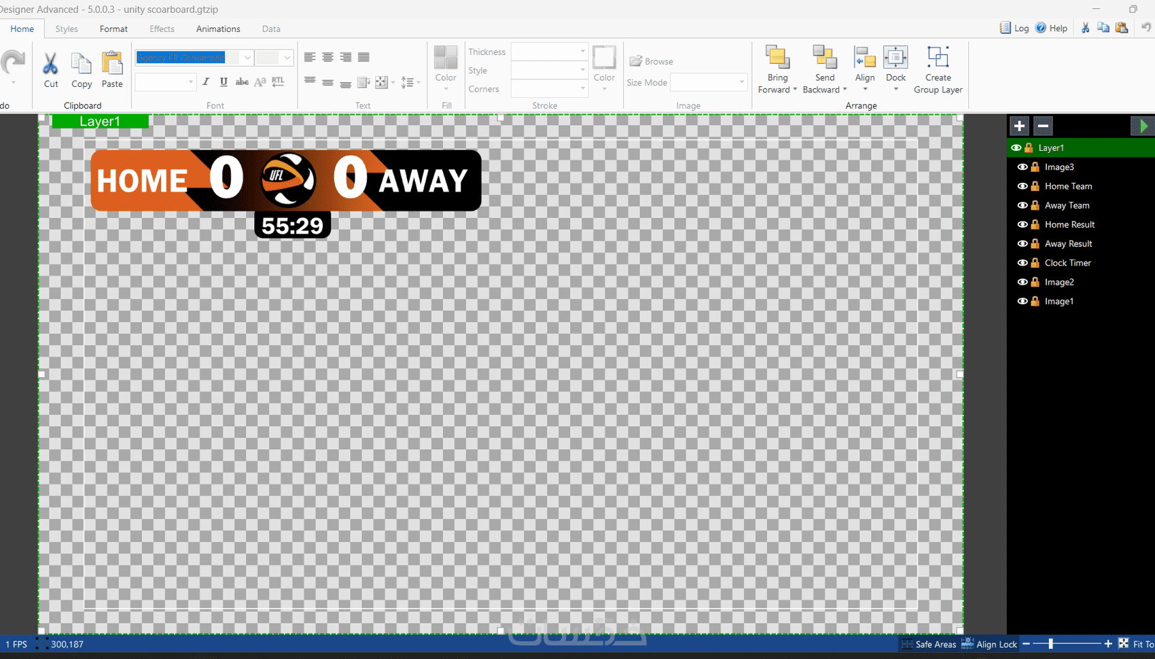Toggle Align Lock in status bar
Screen dimensions: 1155x659
tap(990, 644)
